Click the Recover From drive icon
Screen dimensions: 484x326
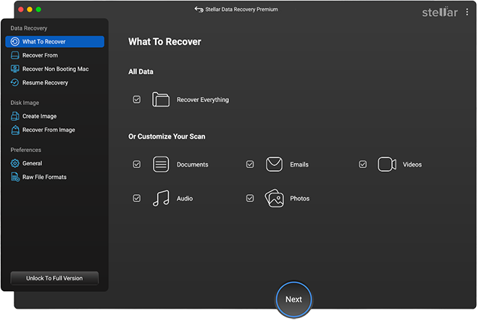14,55
